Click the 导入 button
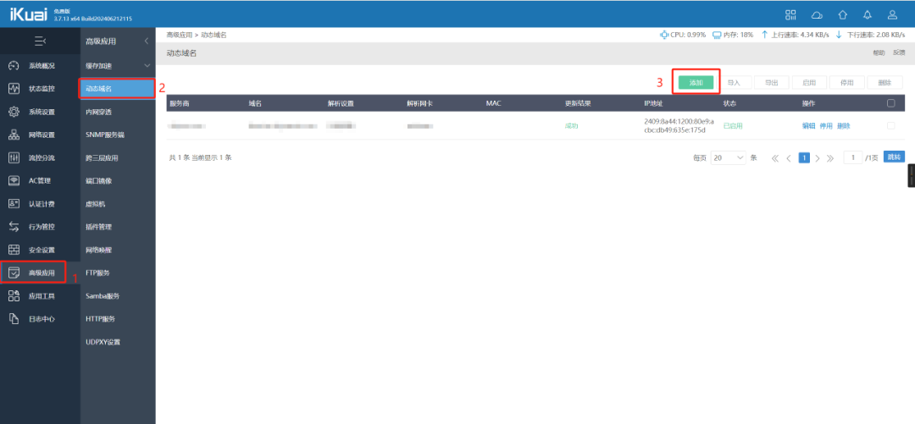The image size is (915, 424). [734, 82]
